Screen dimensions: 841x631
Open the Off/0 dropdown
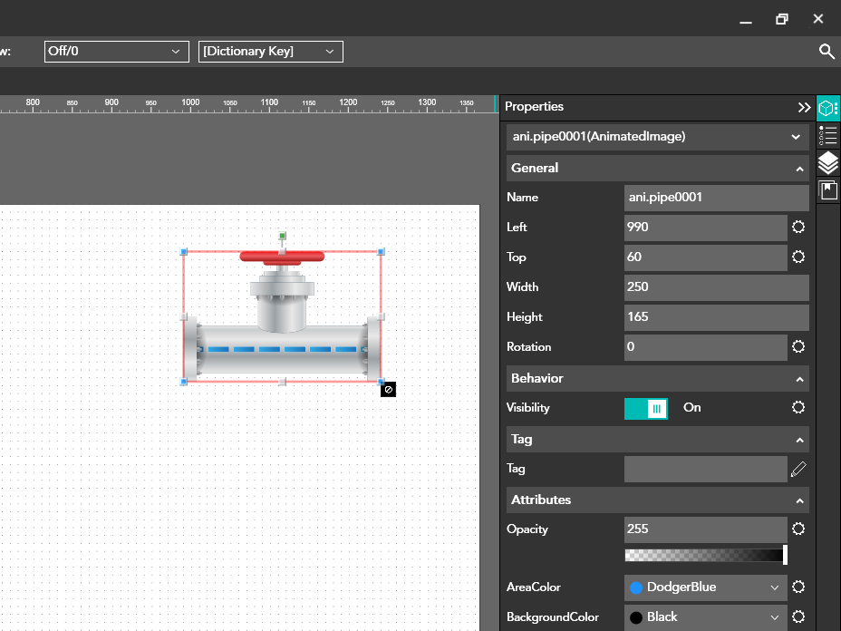coord(116,52)
